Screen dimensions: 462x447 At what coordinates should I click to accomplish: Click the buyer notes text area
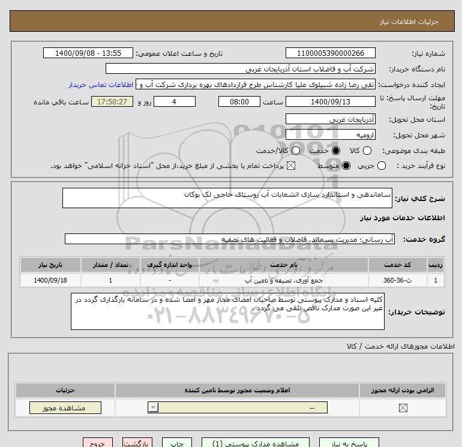click(x=227, y=311)
